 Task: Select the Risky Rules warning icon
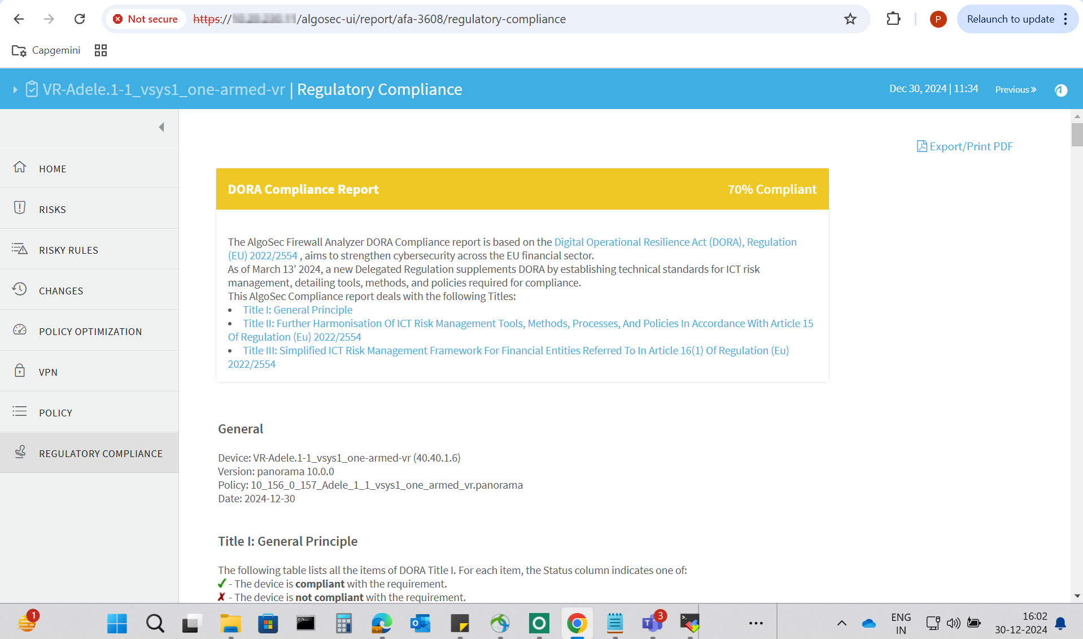point(20,249)
